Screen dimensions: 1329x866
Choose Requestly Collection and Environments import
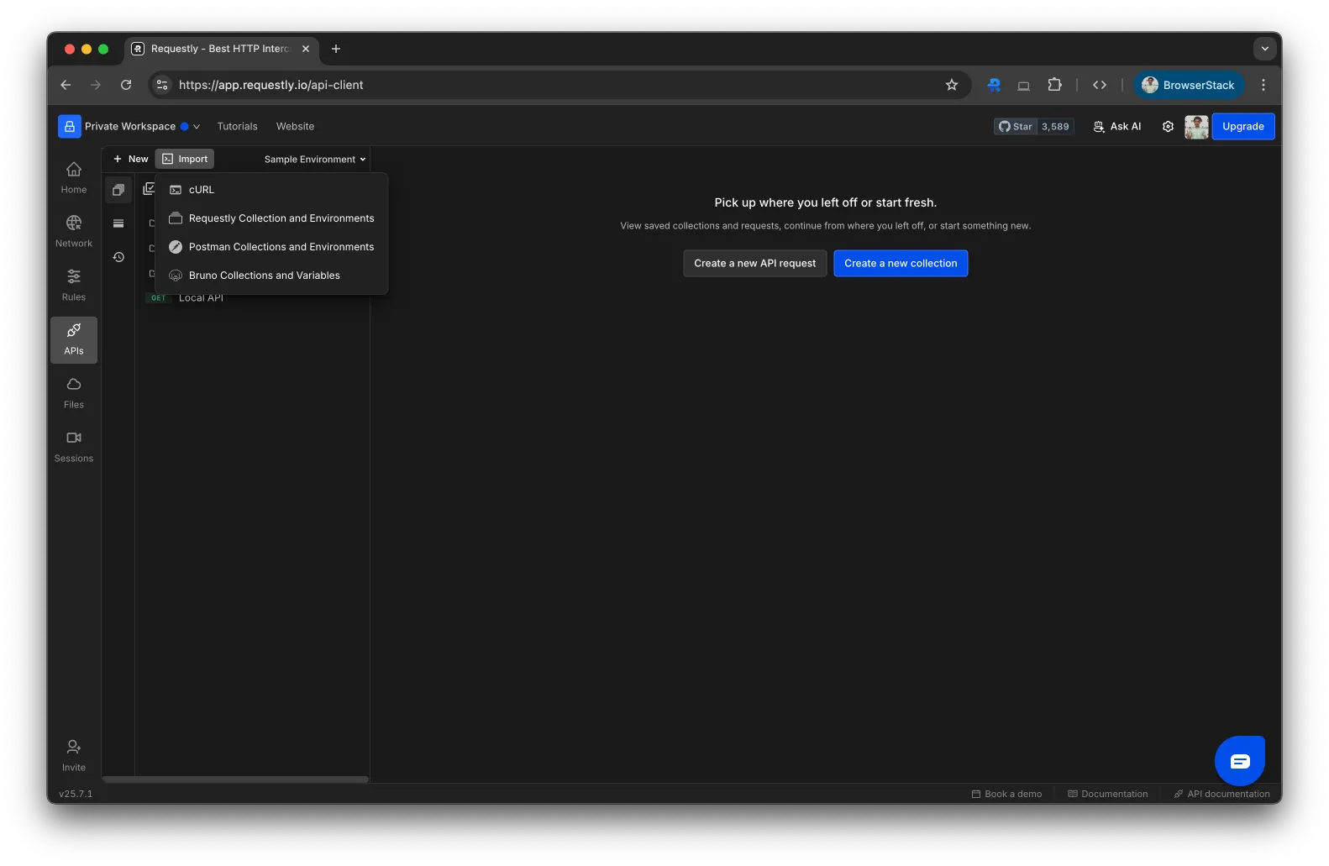tap(272, 218)
